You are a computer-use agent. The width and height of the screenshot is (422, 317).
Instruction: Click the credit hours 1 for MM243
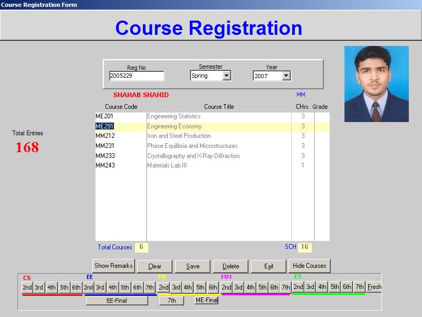303,165
